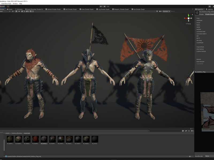
Task: Click the M_Goblins_Flag material preview icon
Action: pos(197,13)
